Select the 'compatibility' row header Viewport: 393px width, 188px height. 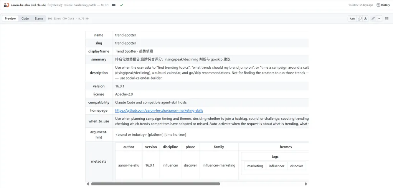pyautogui.click(x=99, y=102)
